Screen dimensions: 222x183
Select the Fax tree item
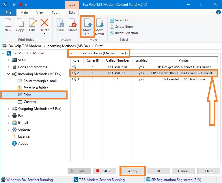[x=18, y=116]
